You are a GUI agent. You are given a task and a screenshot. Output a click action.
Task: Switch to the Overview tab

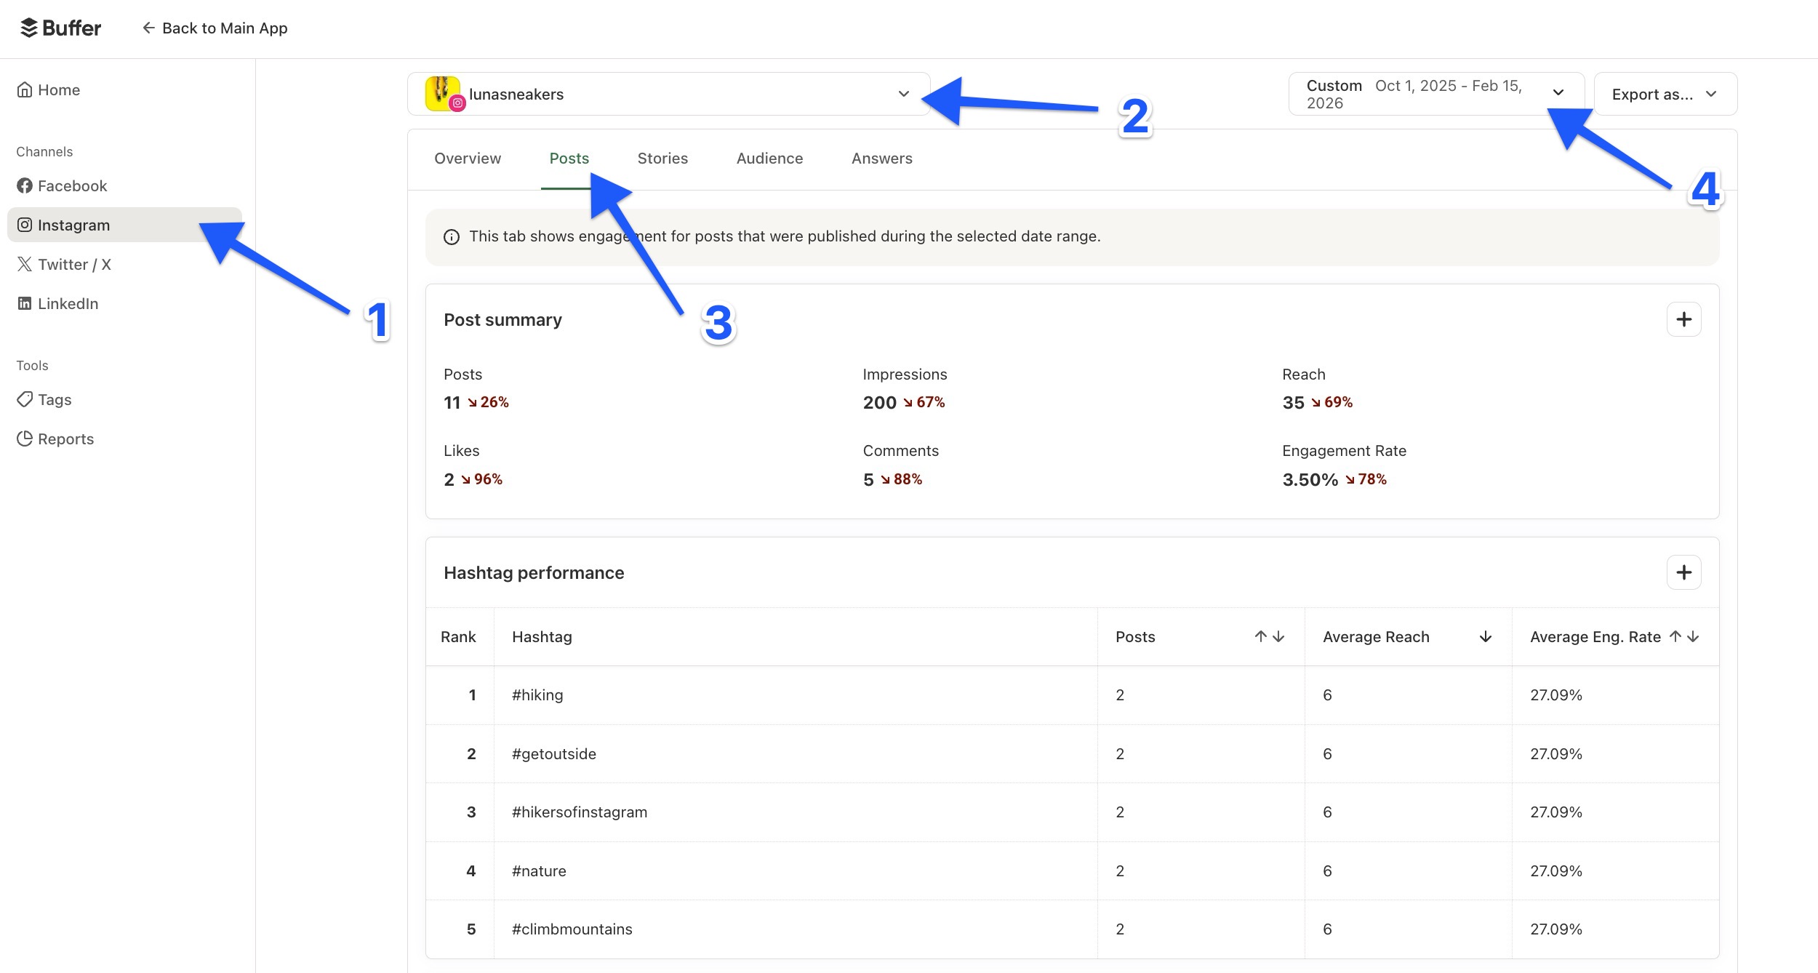click(x=468, y=158)
